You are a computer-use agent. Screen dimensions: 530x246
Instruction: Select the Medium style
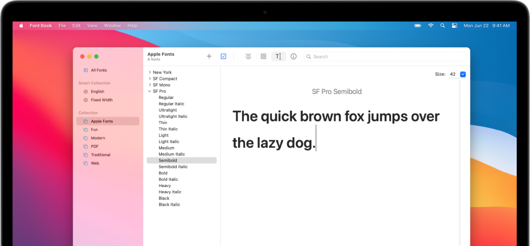(x=166, y=148)
